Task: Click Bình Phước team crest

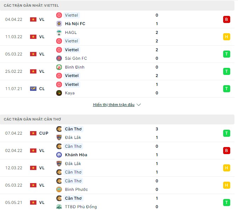Action: (x=59, y=189)
